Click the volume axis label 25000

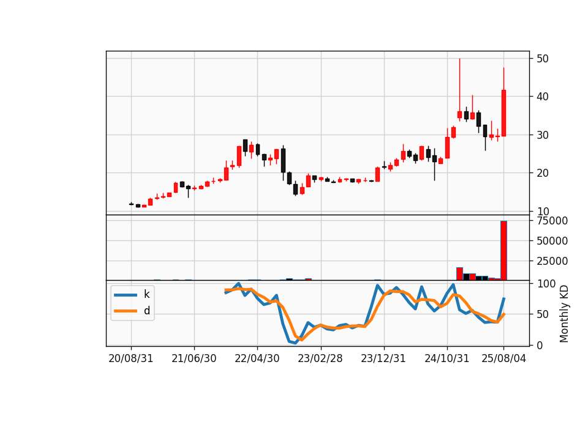click(552, 261)
